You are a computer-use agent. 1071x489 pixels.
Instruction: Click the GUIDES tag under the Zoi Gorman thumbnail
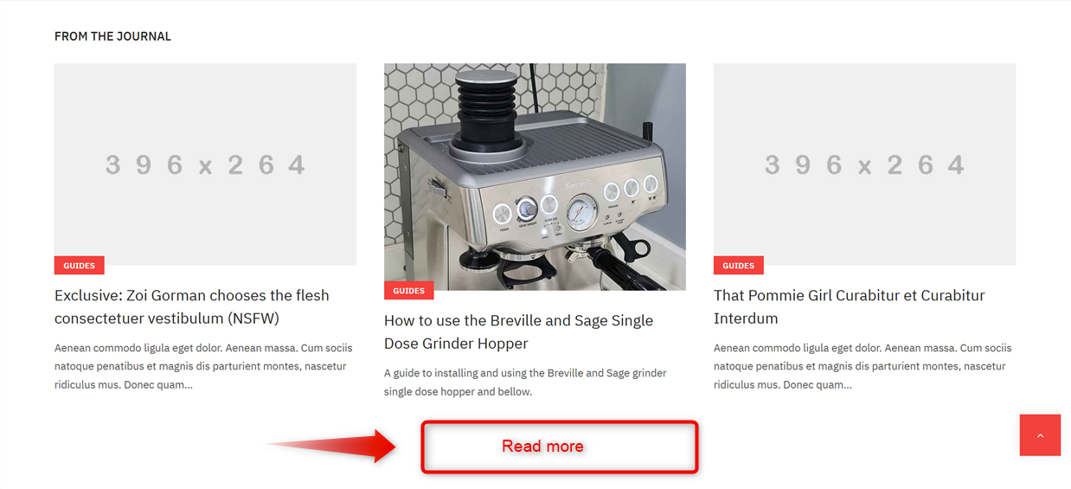[x=80, y=266]
